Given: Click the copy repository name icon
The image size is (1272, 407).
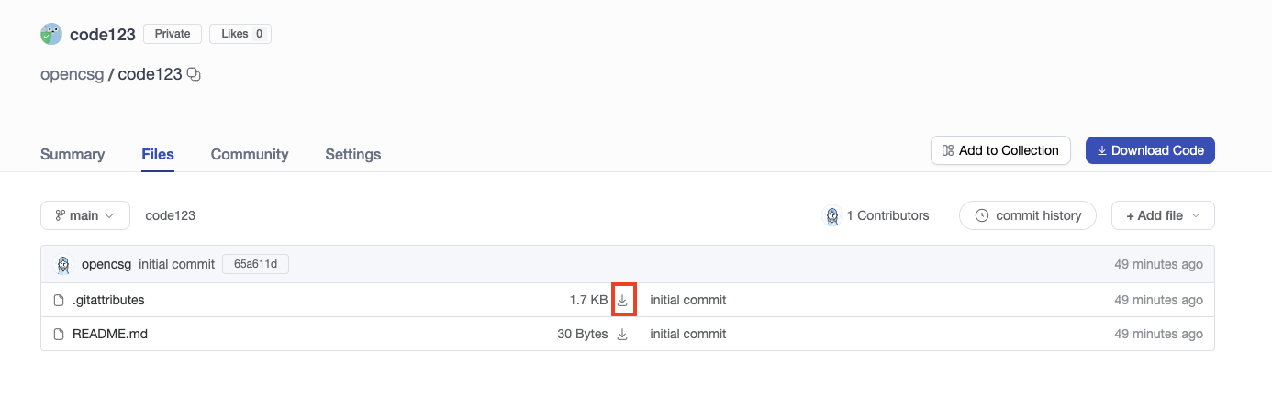Looking at the screenshot, I should pyautogui.click(x=194, y=75).
